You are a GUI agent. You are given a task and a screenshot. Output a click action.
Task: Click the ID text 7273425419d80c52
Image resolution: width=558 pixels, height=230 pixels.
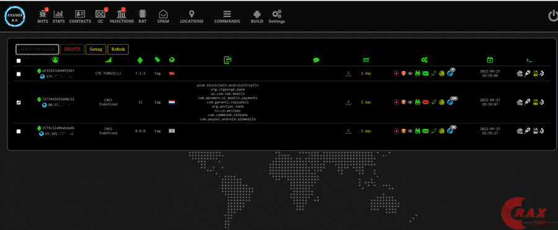click(x=58, y=99)
